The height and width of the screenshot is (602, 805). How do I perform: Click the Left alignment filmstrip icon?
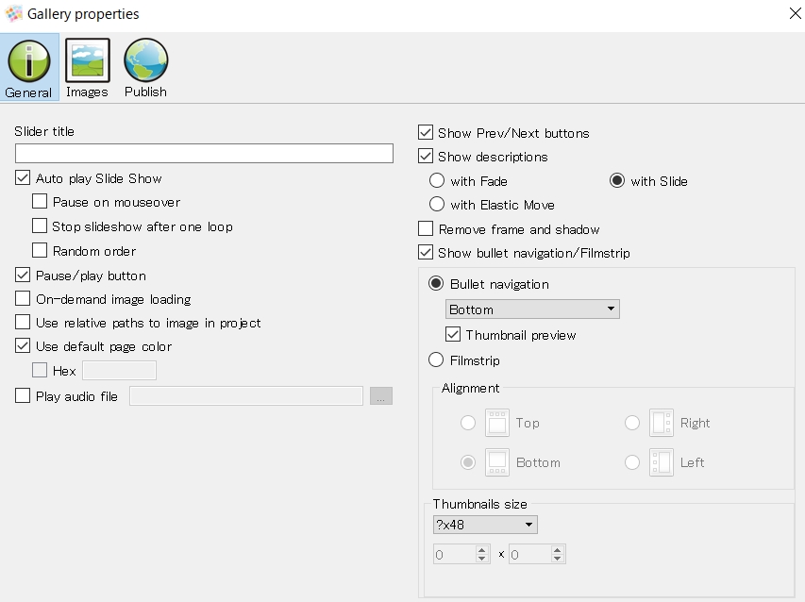click(662, 462)
